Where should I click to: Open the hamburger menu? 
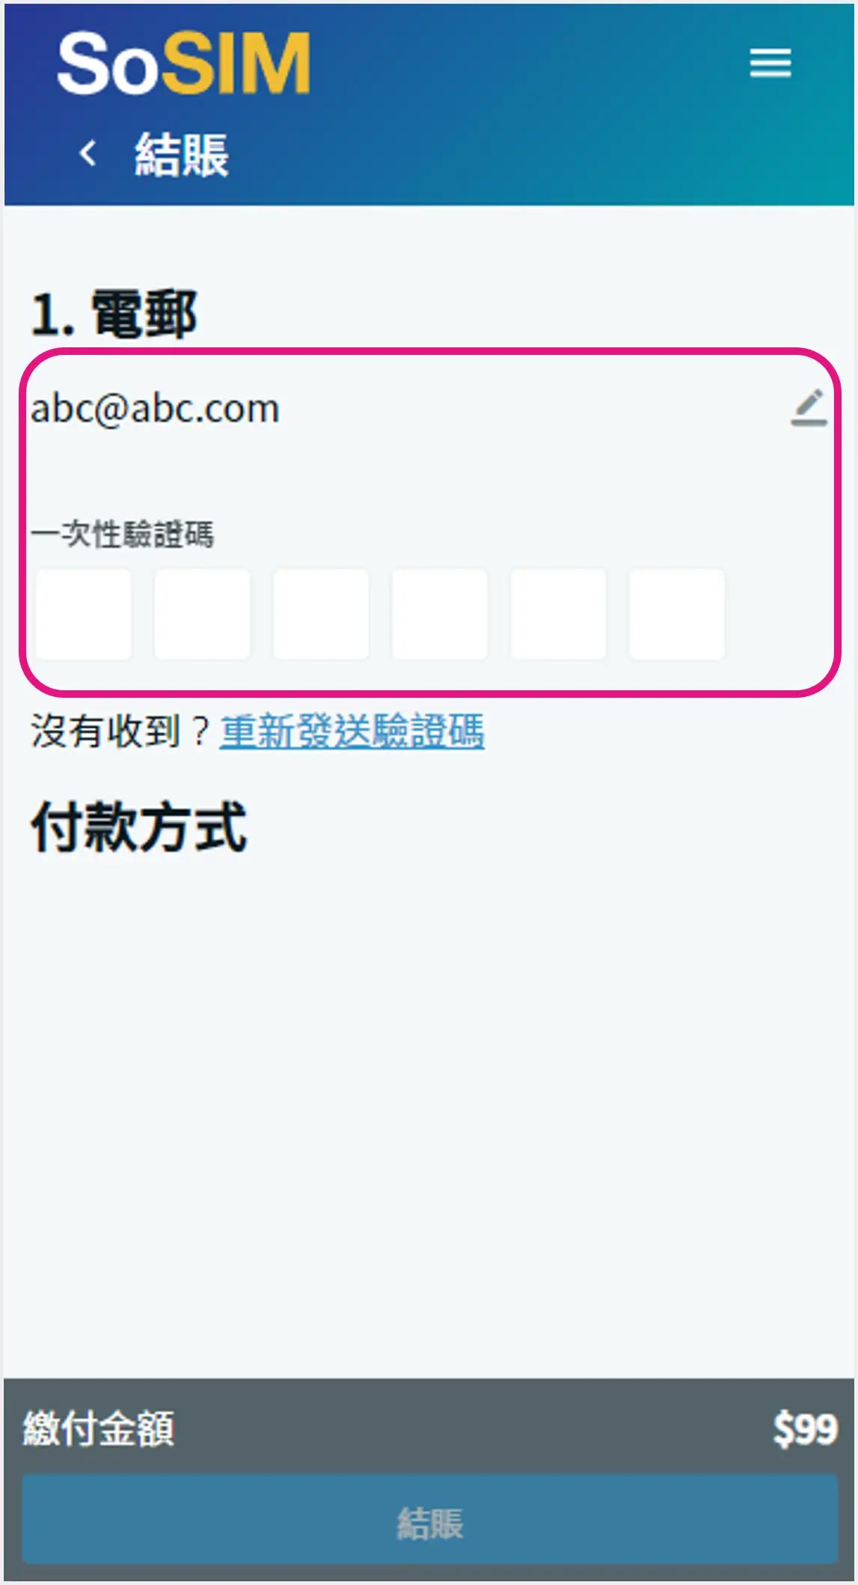(770, 63)
